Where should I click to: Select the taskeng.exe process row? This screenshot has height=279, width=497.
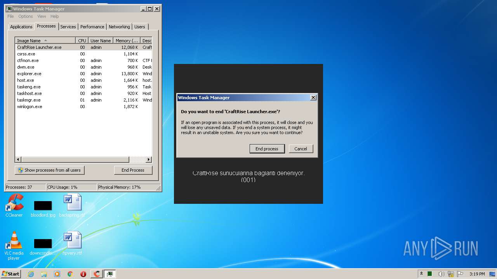[x=83, y=87]
